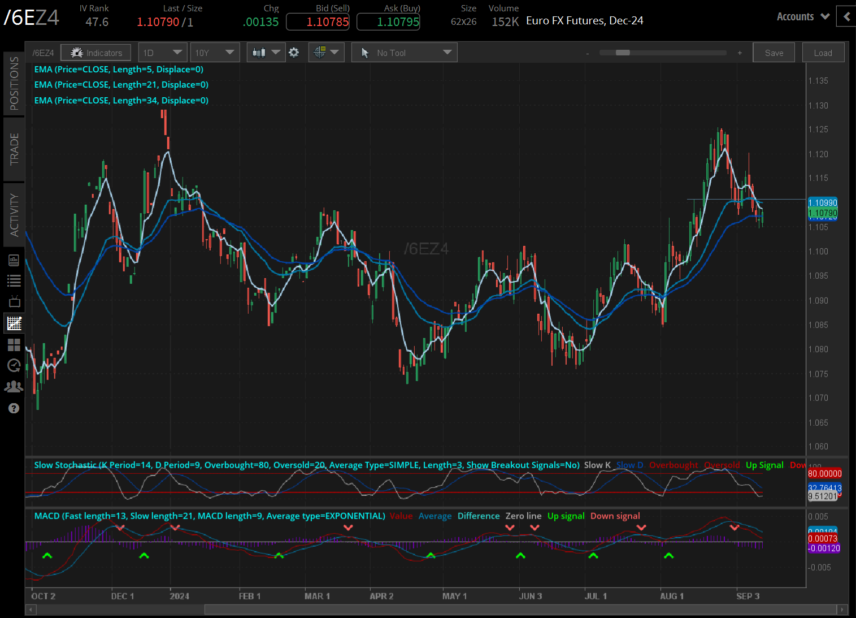
Task: Open the four-tile quad layout icon
Action: point(14,344)
